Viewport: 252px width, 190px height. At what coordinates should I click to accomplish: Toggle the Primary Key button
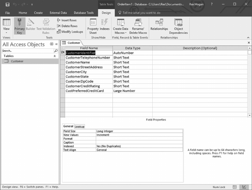(19, 26)
